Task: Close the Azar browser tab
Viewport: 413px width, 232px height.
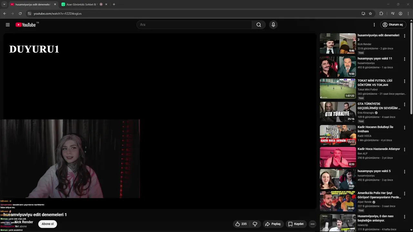Action: [x=106, y=5]
